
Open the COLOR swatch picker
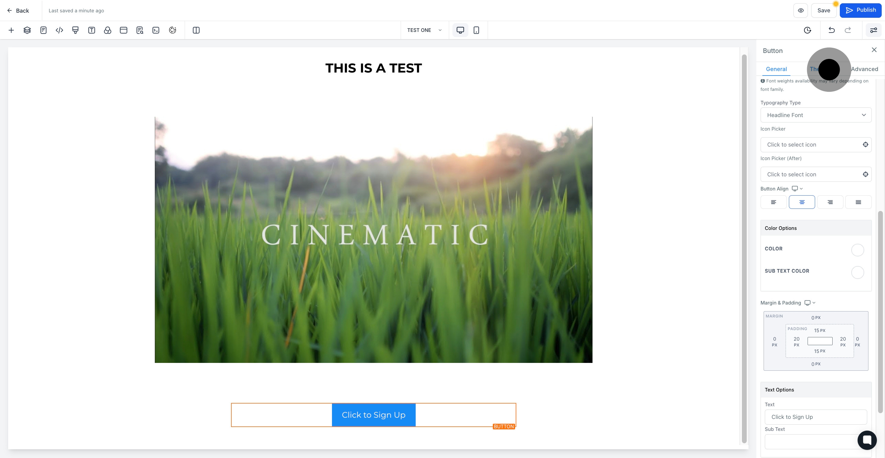[x=857, y=250]
